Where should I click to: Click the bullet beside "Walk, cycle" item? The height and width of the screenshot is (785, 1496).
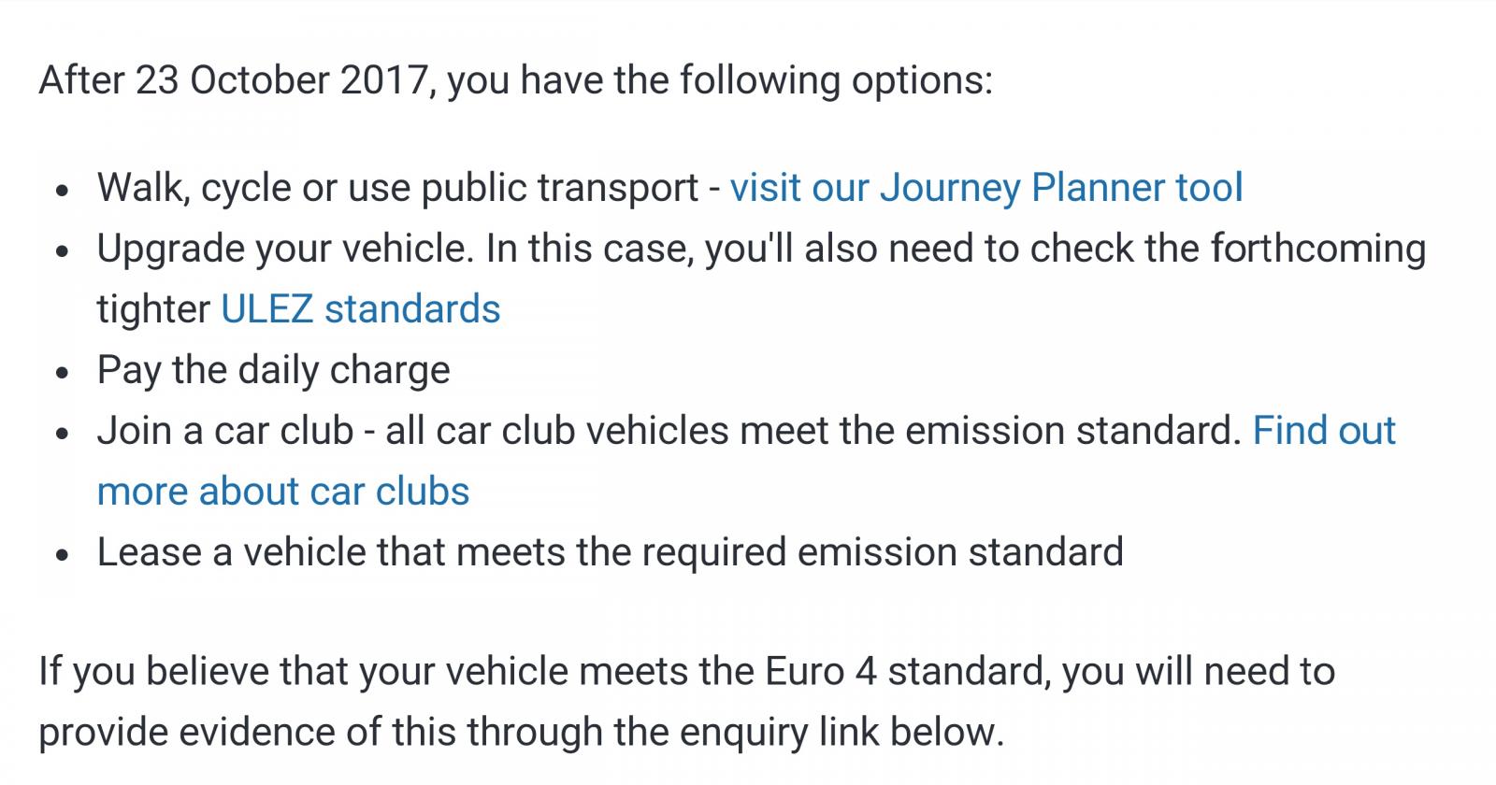[x=63, y=191]
